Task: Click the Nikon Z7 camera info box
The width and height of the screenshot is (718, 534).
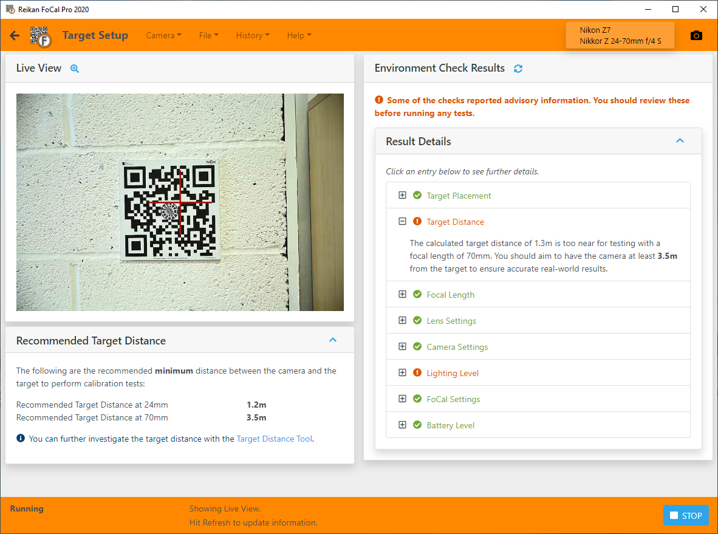Action: (x=620, y=35)
